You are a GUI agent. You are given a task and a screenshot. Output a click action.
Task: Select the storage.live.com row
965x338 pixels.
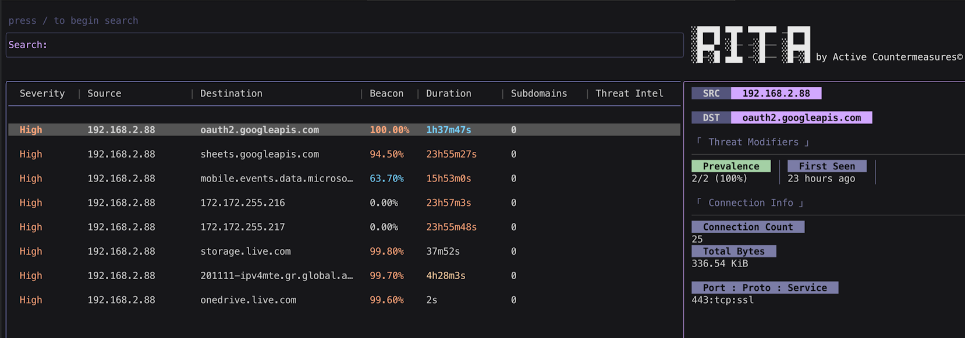coord(344,251)
